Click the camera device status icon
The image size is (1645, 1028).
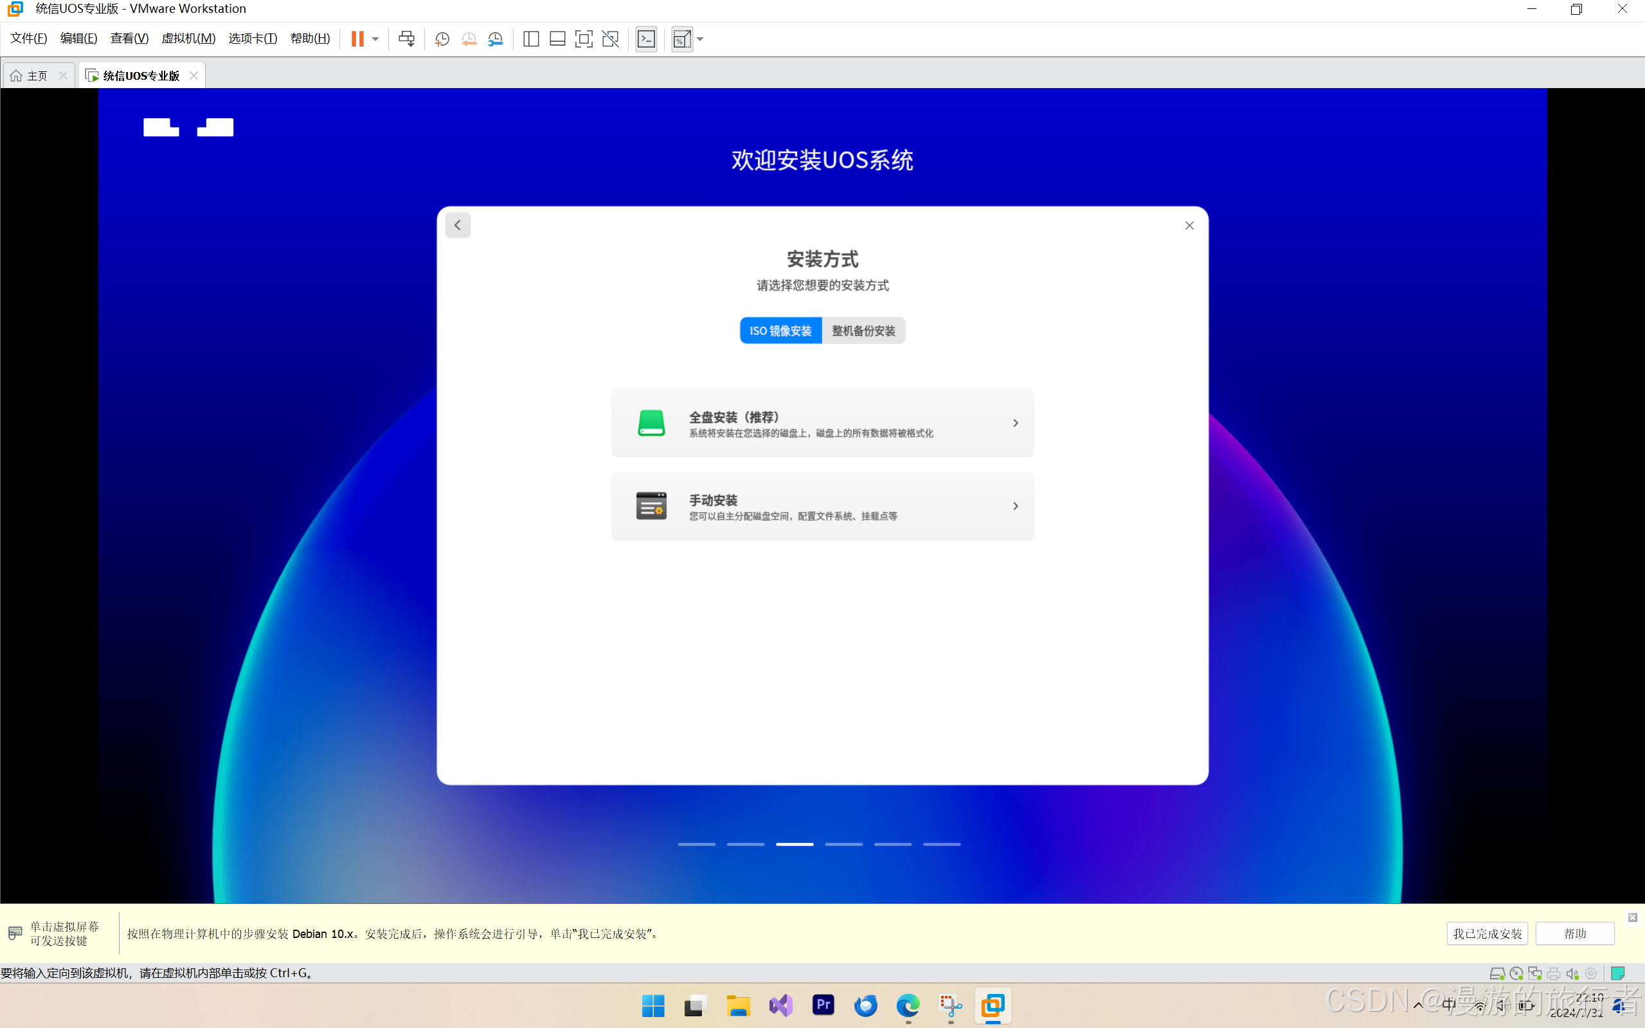[x=1591, y=973]
